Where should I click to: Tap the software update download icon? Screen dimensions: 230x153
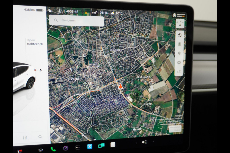[86, 12]
